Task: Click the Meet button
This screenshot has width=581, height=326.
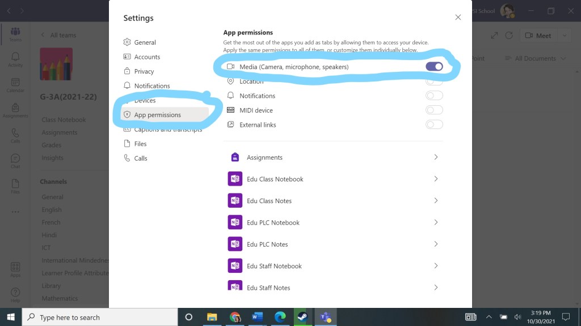Action: pyautogui.click(x=538, y=36)
